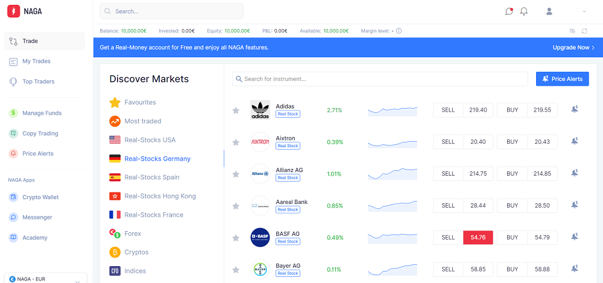Buy Adidas at 219.55

[x=527, y=110]
